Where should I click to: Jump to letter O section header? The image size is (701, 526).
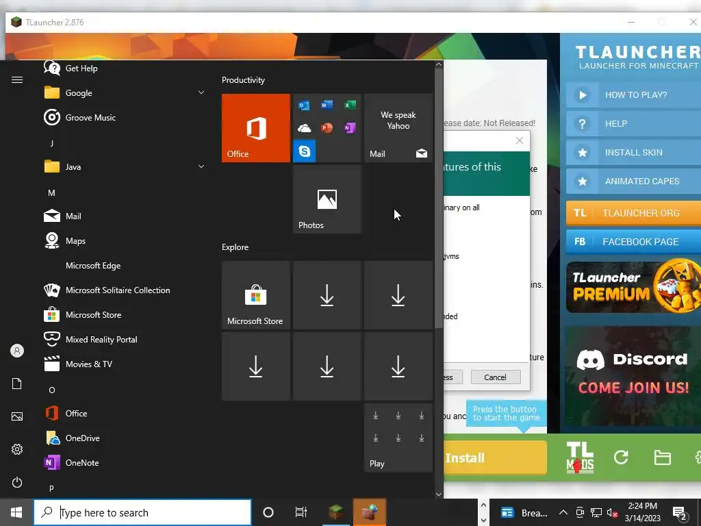click(x=52, y=390)
